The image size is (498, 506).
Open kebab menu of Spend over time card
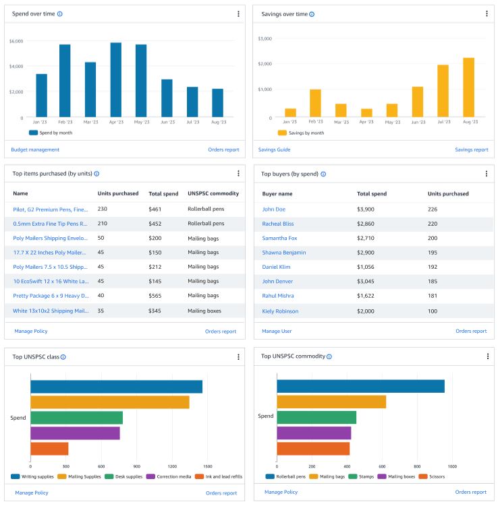[238, 14]
